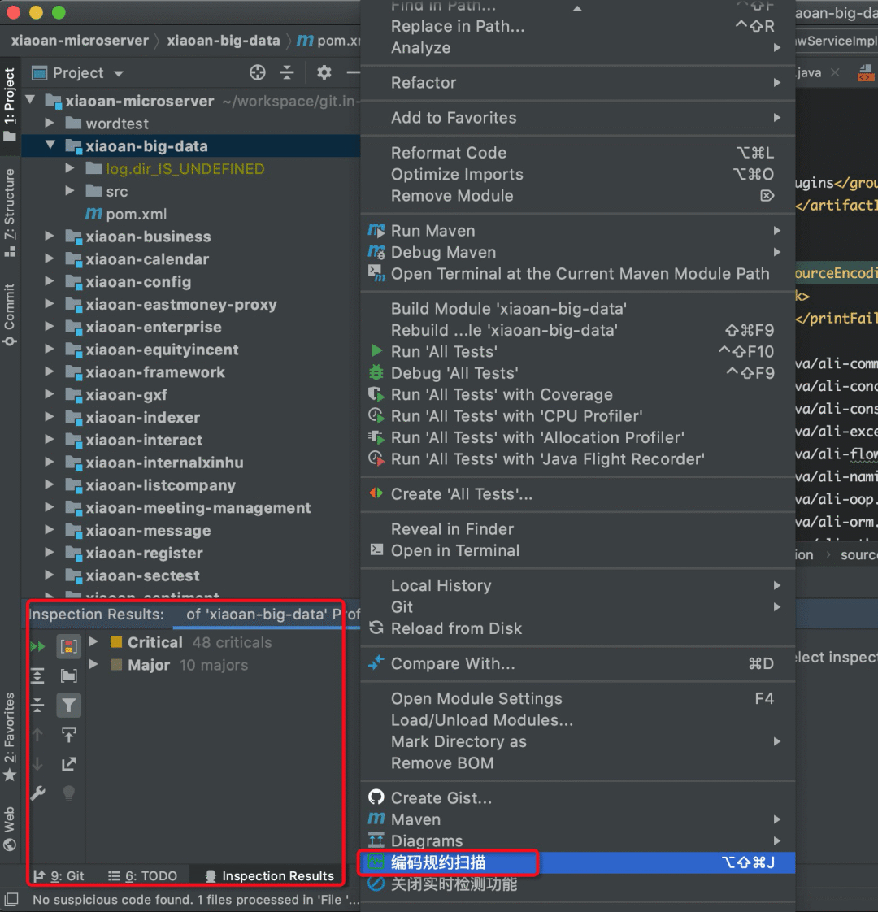Select Run 'All Tests' menu entry

[578, 352]
